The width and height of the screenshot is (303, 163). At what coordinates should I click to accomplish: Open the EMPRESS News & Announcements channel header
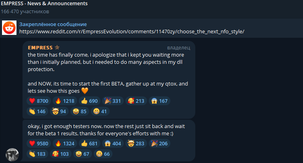pyautogui.click(x=44, y=4)
